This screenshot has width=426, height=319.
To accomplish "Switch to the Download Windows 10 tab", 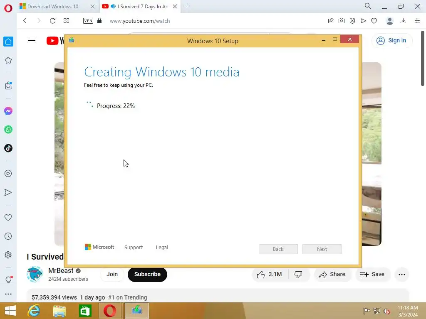I will click(x=53, y=7).
